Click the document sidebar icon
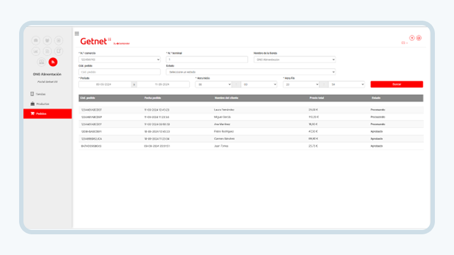This screenshot has height=255, width=454. pos(47,51)
